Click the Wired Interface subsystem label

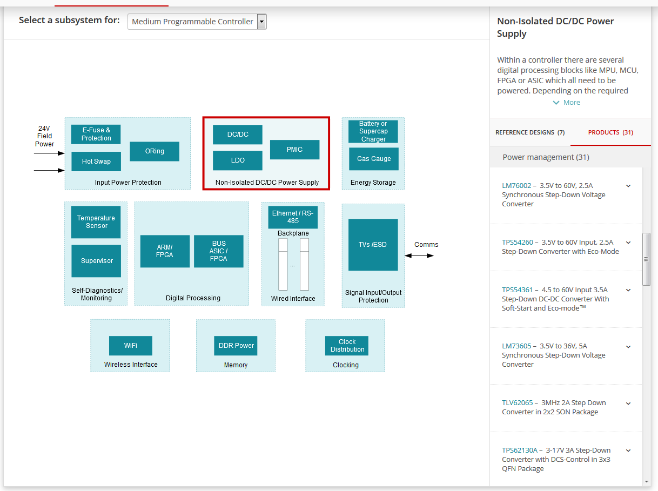pyautogui.click(x=293, y=298)
